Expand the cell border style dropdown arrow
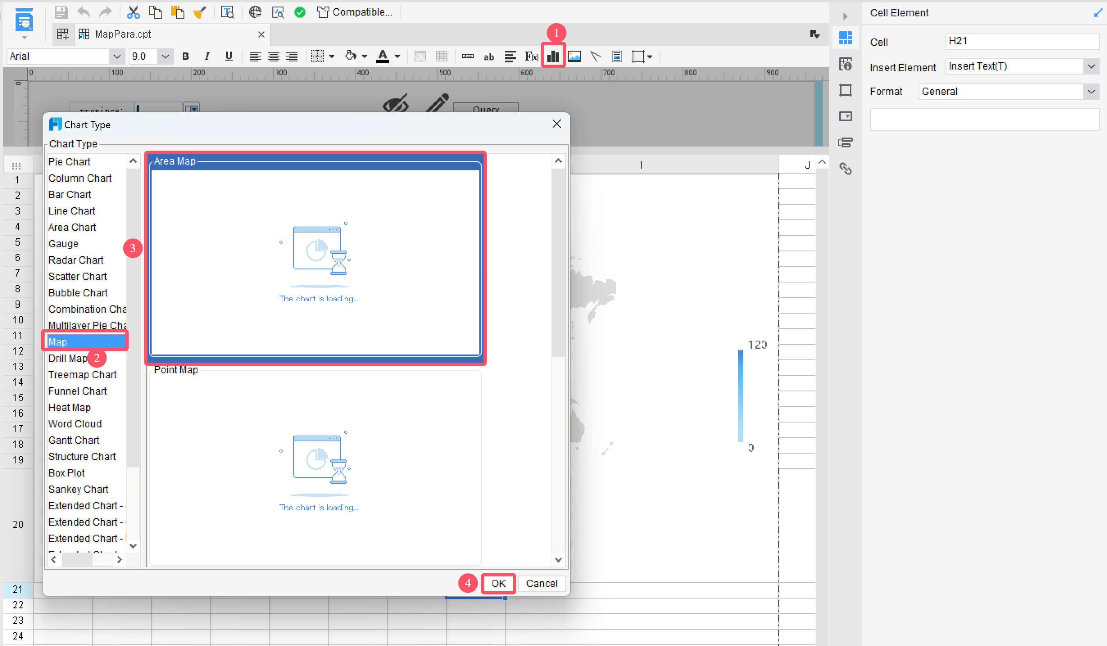 click(332, 56)
